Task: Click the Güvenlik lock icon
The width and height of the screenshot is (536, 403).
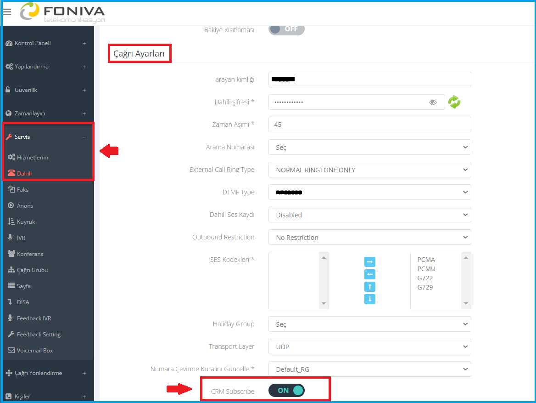Action: [8, 90]
